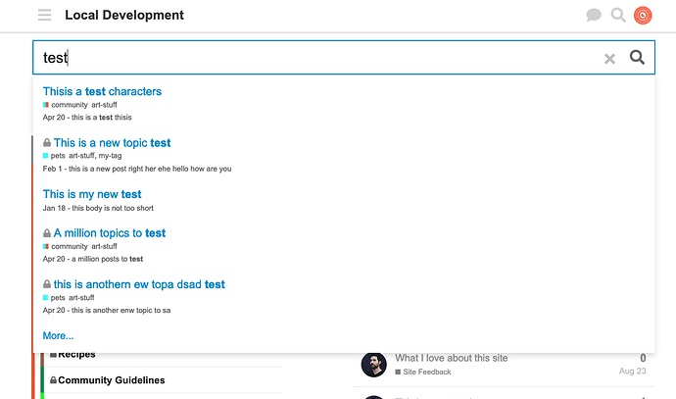Click excerpt 'Feb 1 - this is a new post'

point(137,169)
